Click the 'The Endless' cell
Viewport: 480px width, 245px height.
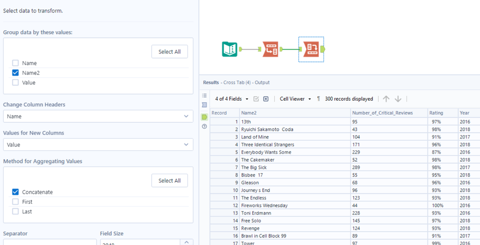point(295,198)
